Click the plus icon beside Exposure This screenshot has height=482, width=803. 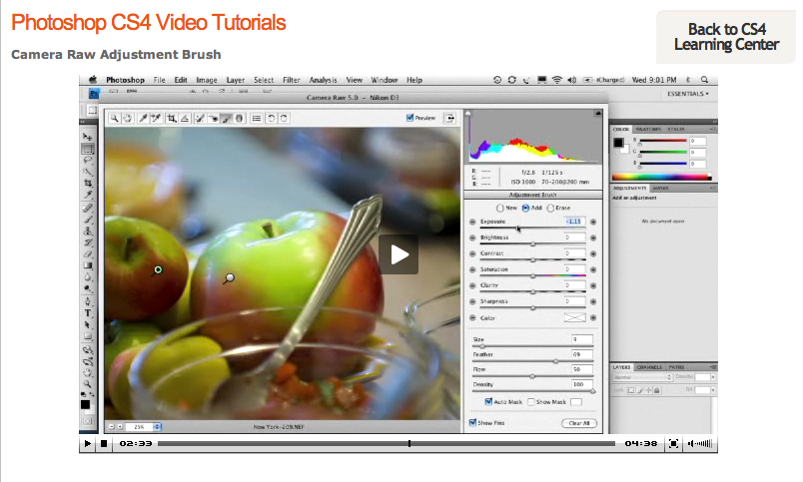[x=593, y=223]
